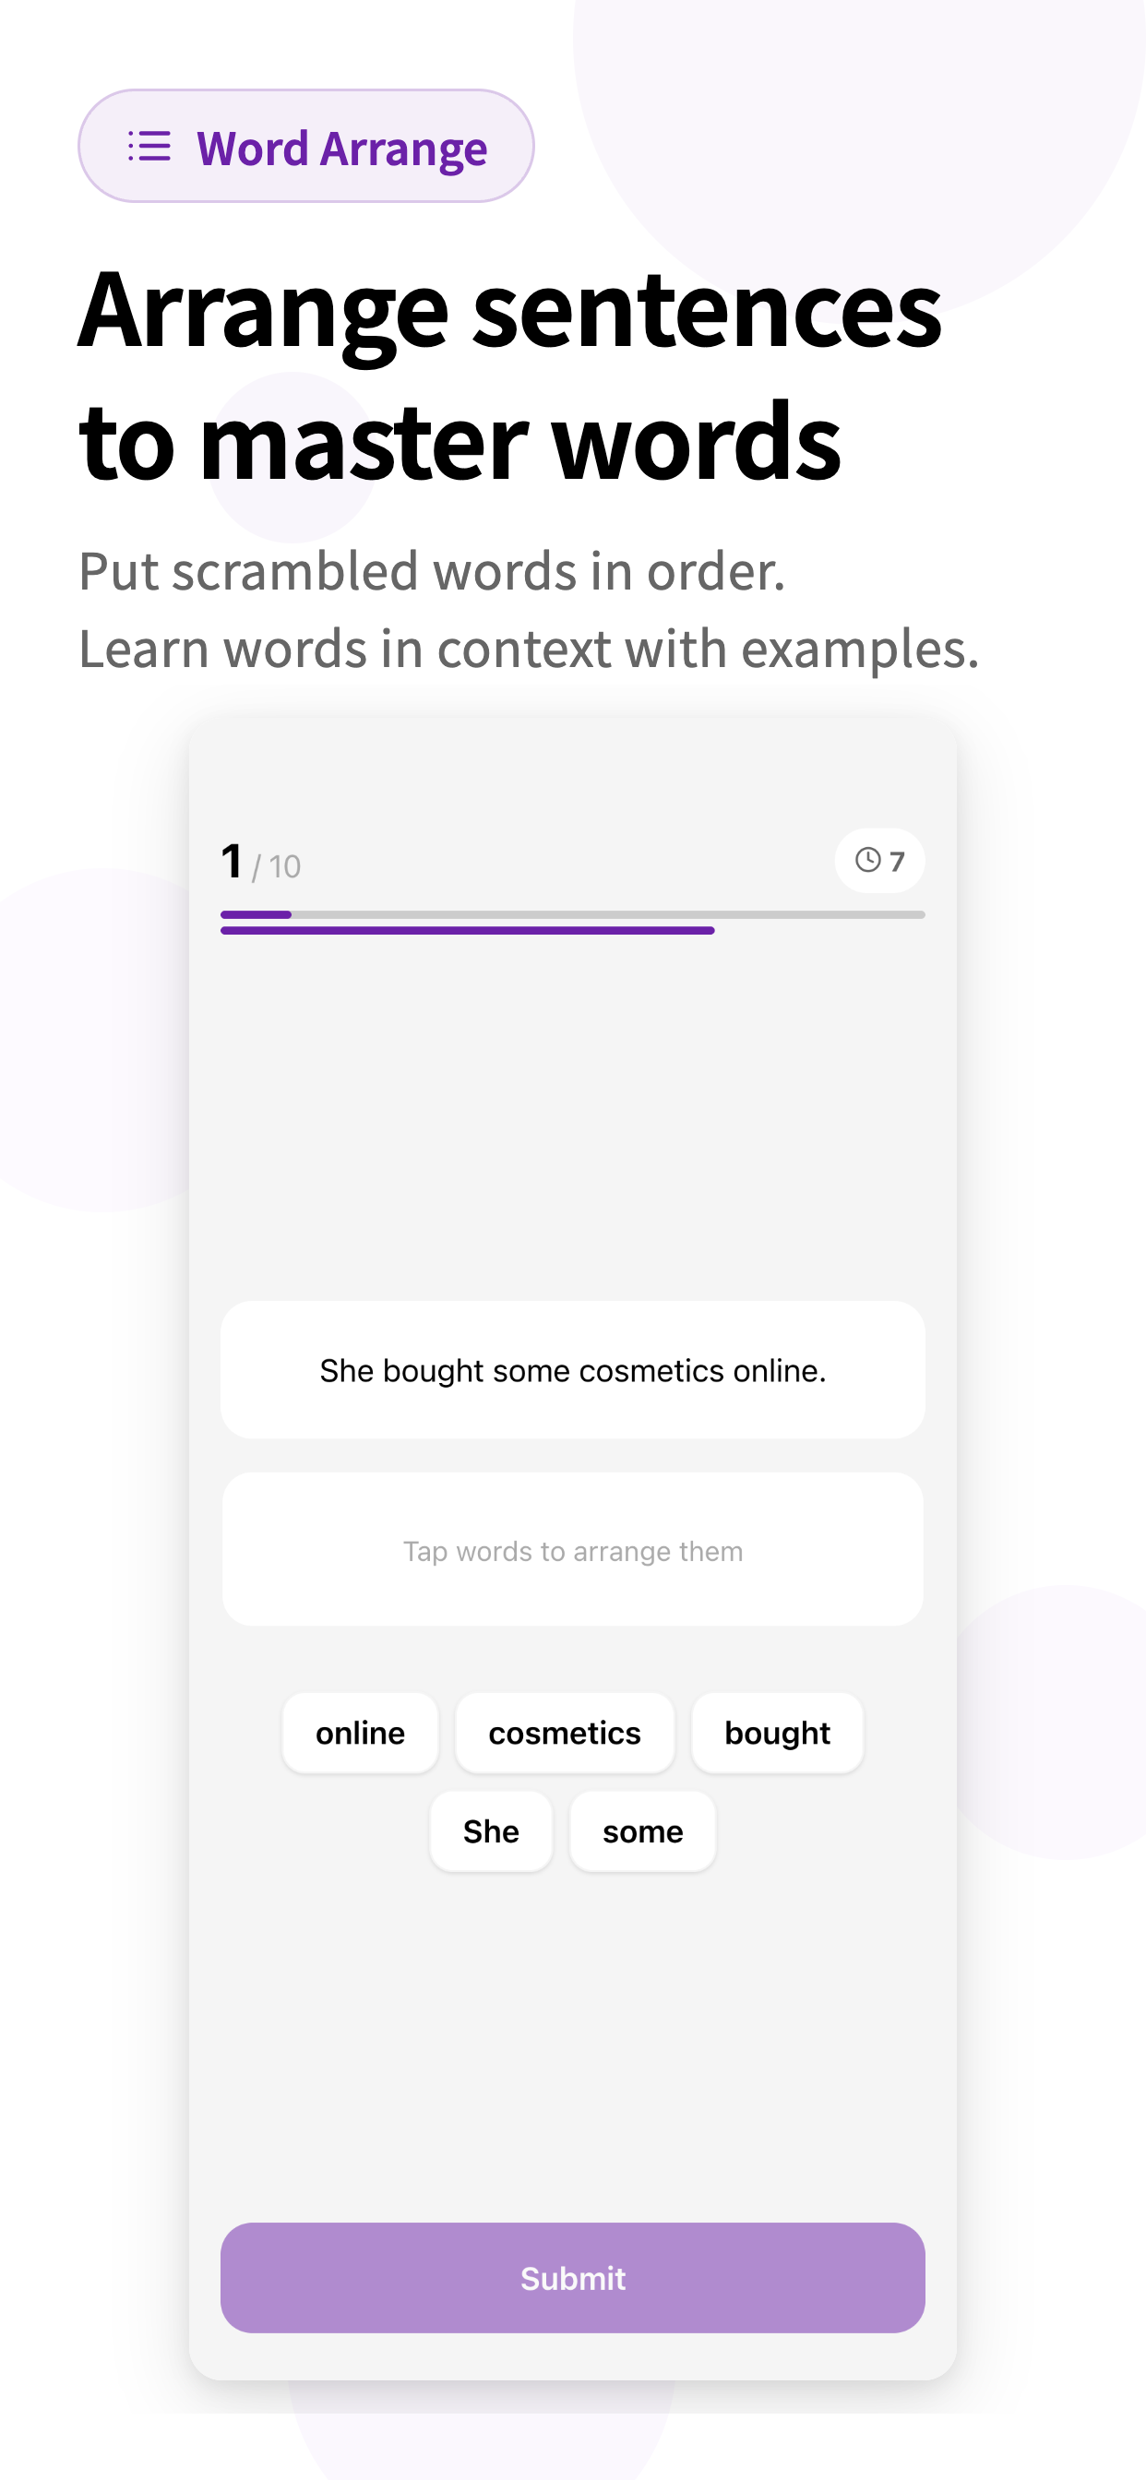
Task: Tap the word chip 'online'
Action: click(x=360, y=1733)
